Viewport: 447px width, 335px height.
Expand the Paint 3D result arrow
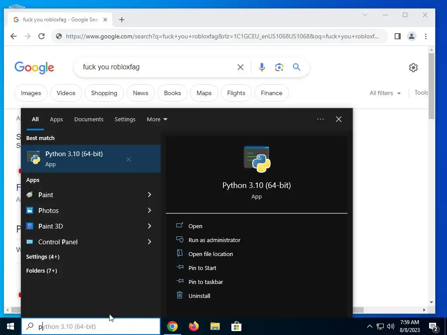(149, 226)
